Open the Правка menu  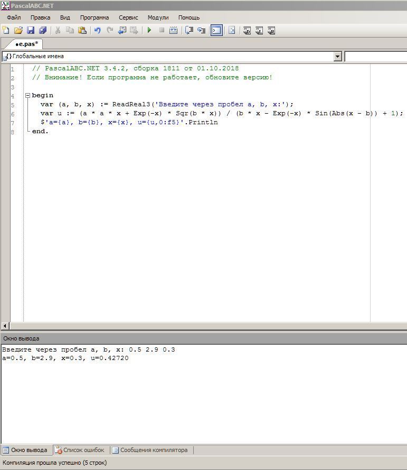(41, 17)
